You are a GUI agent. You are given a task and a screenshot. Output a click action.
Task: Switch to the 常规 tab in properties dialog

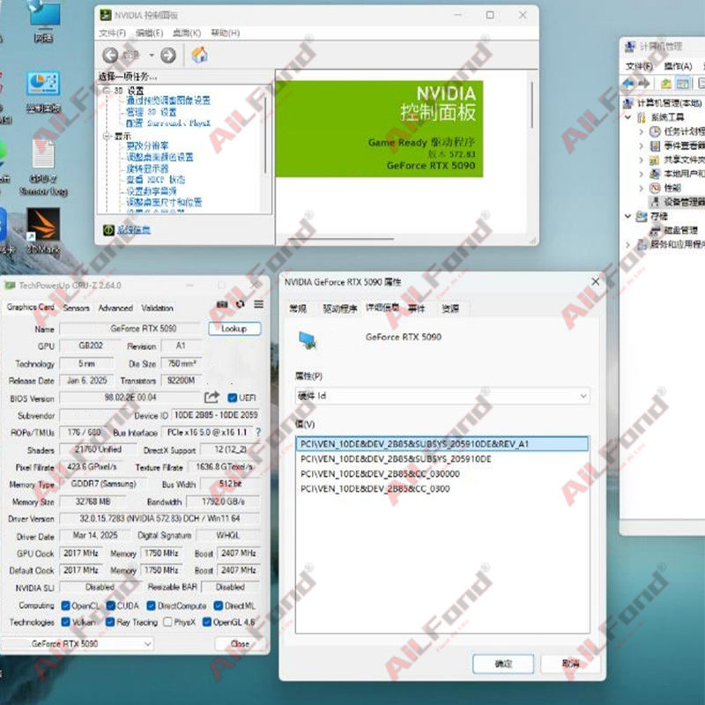pyautogui.click(x=298, y=308)
